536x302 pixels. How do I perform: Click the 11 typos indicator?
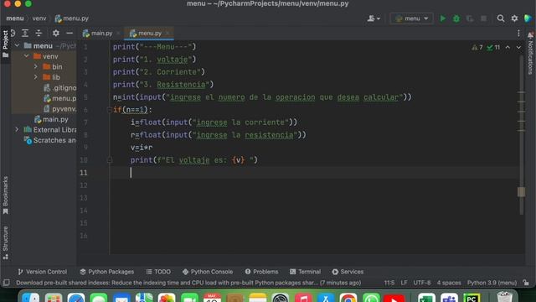click(493, 47)
